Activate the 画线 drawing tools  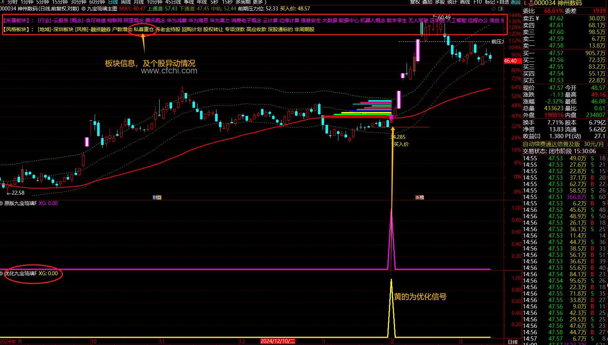(x=465, y=2)
